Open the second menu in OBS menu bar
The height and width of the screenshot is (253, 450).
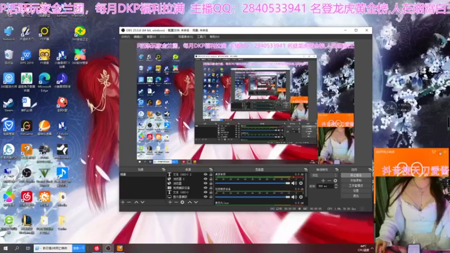coord(138,37)
